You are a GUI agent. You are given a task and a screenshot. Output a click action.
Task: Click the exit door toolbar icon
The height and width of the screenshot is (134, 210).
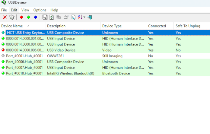[90, 17]
